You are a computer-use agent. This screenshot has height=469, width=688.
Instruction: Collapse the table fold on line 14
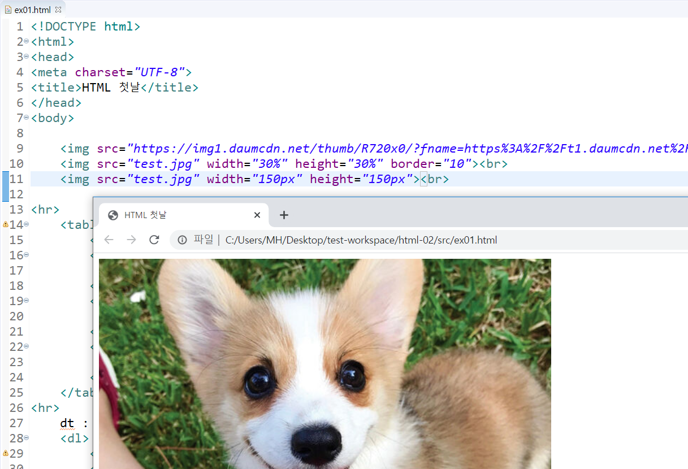[27, 224]
